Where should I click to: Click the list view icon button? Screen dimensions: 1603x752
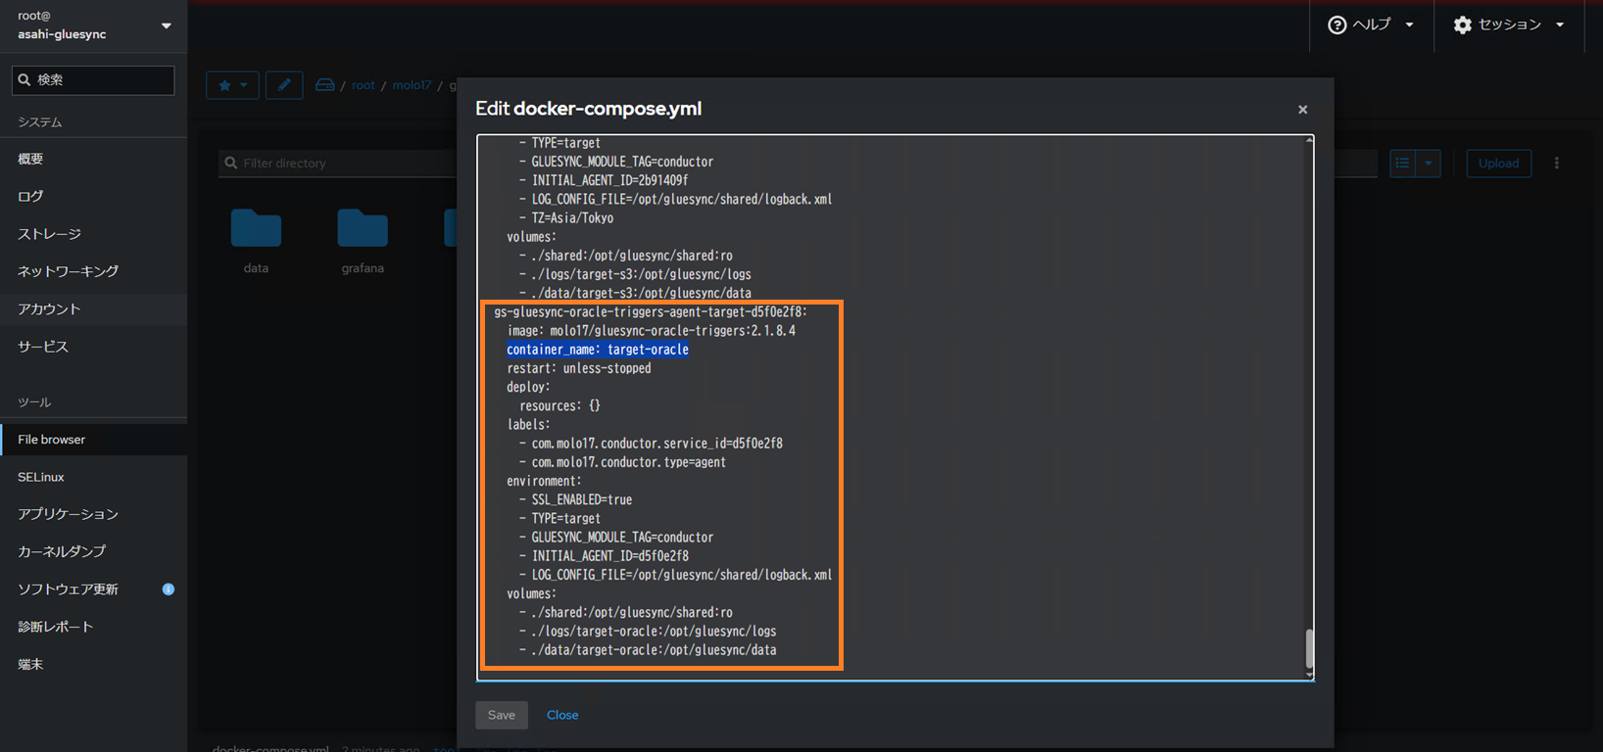tap(1403, 164)
